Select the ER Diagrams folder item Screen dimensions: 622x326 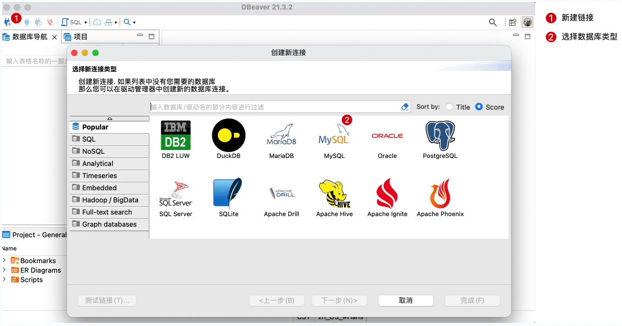coord(36,270)
